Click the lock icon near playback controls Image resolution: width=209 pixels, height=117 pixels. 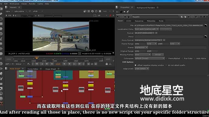point(107,64)
